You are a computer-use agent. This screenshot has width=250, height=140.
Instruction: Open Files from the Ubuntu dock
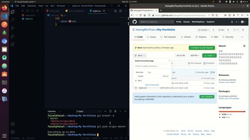tap(4, 49)
